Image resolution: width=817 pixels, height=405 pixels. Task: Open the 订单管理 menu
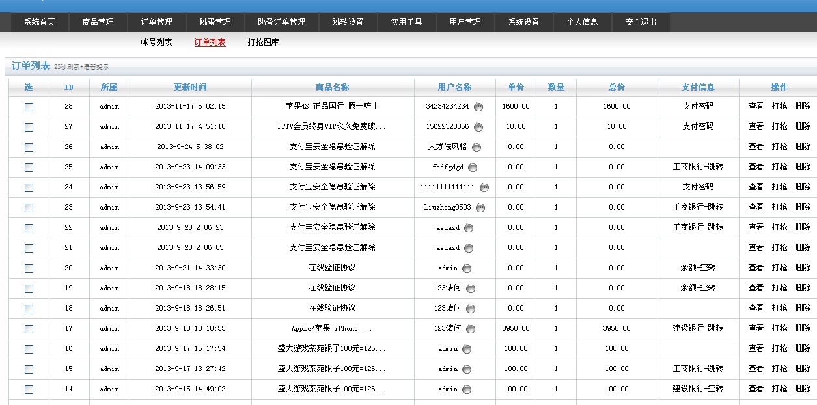click(155, 21)
